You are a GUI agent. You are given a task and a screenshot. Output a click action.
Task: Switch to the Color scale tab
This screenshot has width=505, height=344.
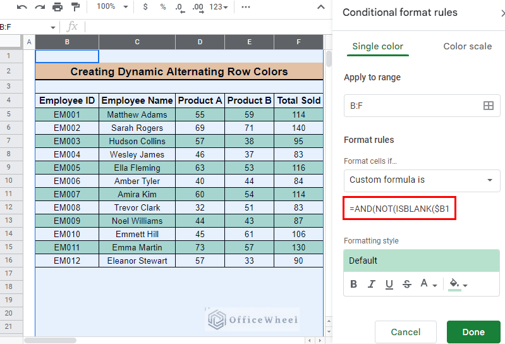[467, 46]
